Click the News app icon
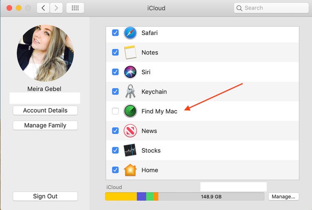 [130, 131]
